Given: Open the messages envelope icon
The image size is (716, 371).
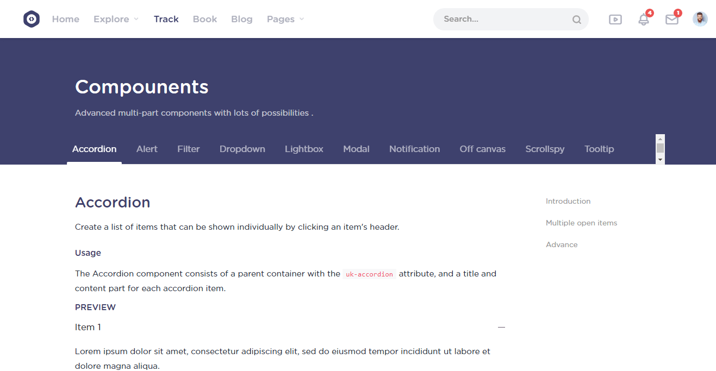Looking at the screenshot, I should coord(672,20).
